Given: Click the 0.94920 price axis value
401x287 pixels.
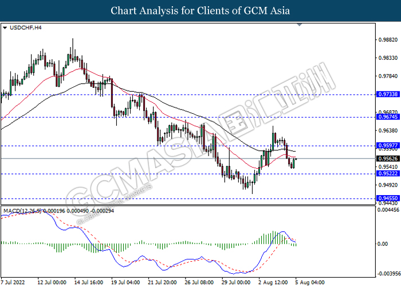Looking at the screenshot, I should (x=388, y=185).
